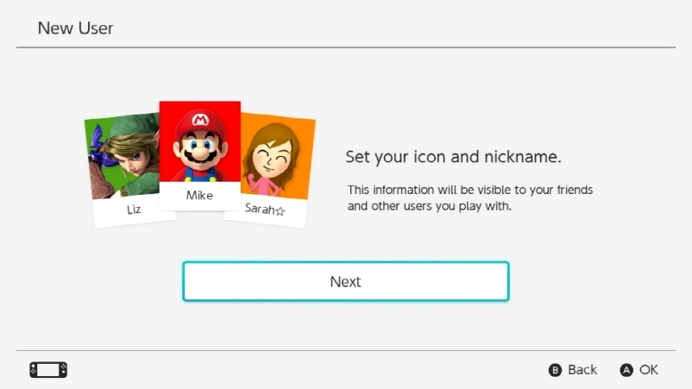Click the New User page title

[x=75, y=28]
